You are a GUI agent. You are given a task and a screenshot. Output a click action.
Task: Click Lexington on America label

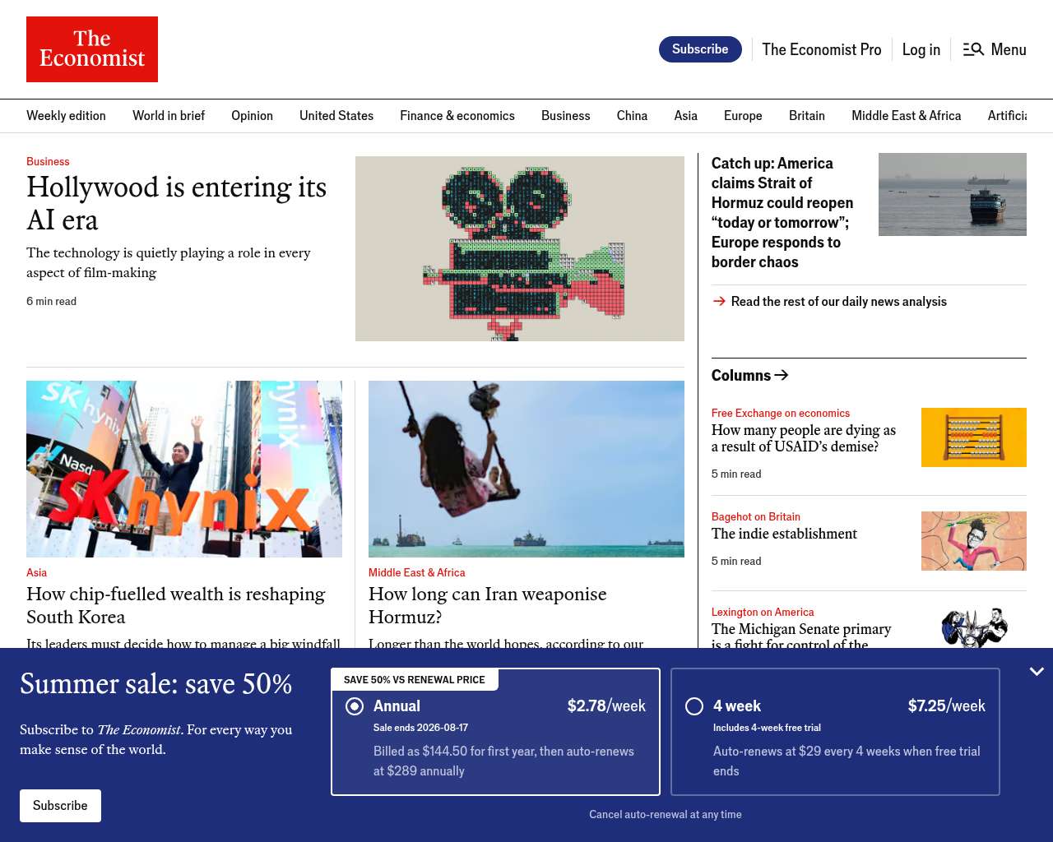tap(763, 612)
